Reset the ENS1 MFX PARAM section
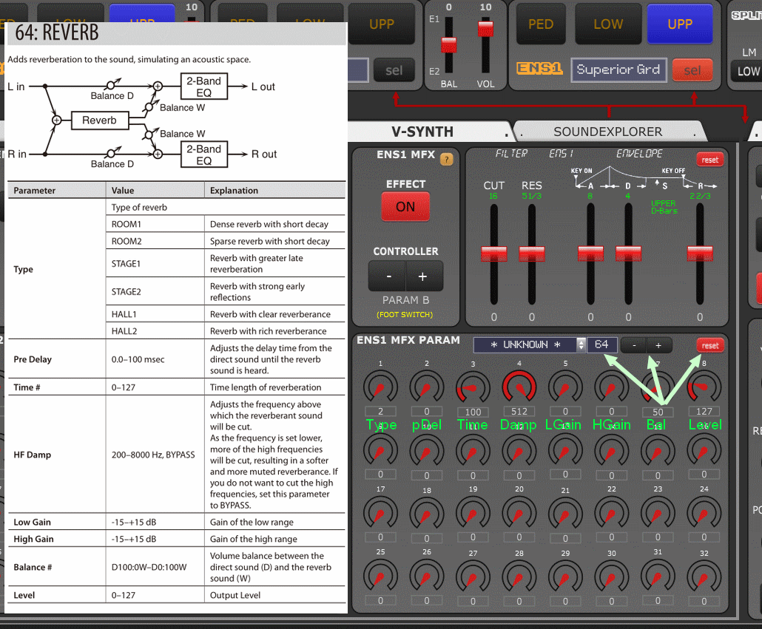Screen dimensions: 762x629 tap(709, 346)
